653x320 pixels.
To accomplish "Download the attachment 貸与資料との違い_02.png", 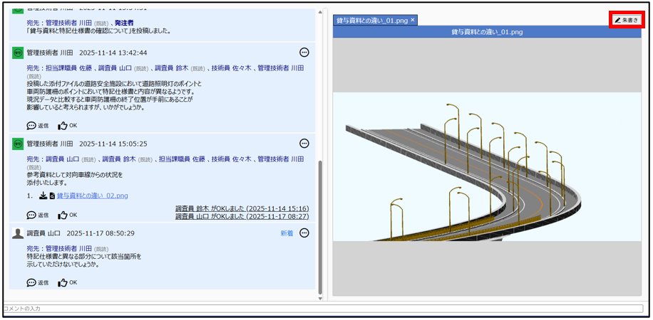I will (43, 196).
